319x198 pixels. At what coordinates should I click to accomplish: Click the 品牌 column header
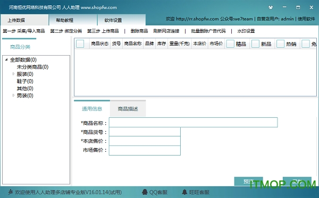click(x=149, y=44)
